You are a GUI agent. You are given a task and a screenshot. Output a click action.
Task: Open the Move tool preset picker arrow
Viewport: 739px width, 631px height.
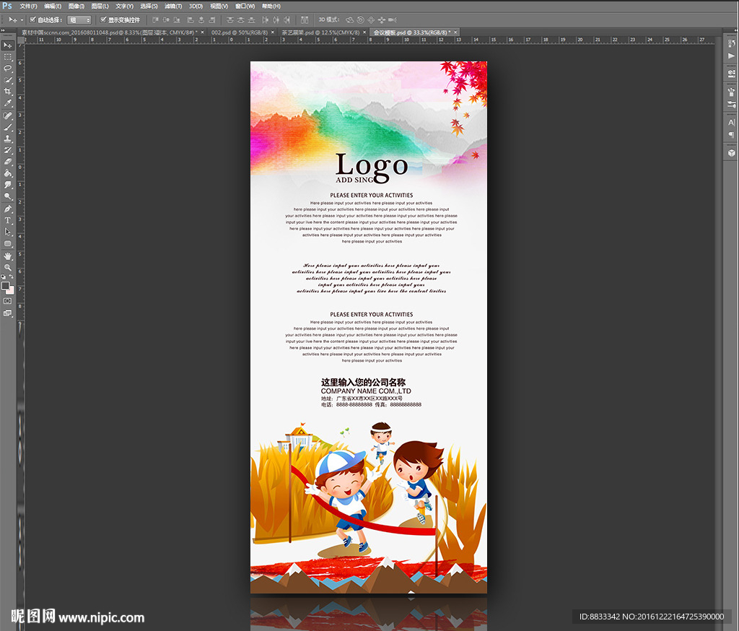coord(22,20)
